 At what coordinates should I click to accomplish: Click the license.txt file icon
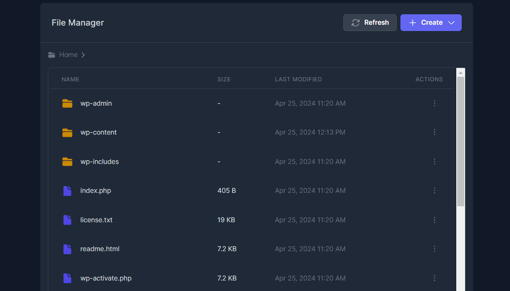67,220
